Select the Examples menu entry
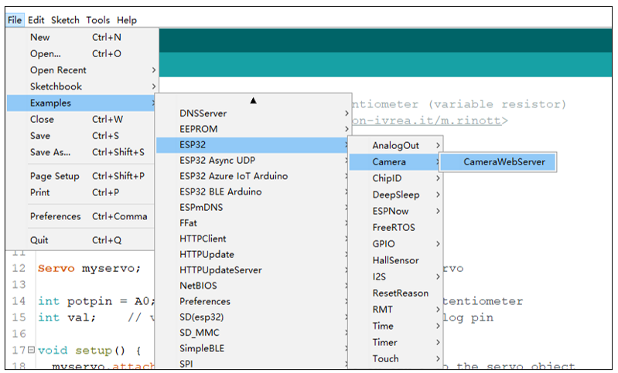This screenshot has height=373, width=618. click(x=80, y=103)
